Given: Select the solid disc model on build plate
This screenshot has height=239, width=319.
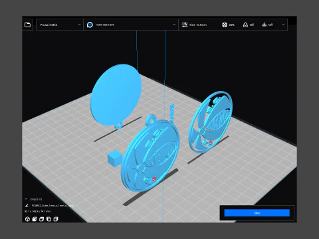Looking at the screenshot, I should pos(116,95).
